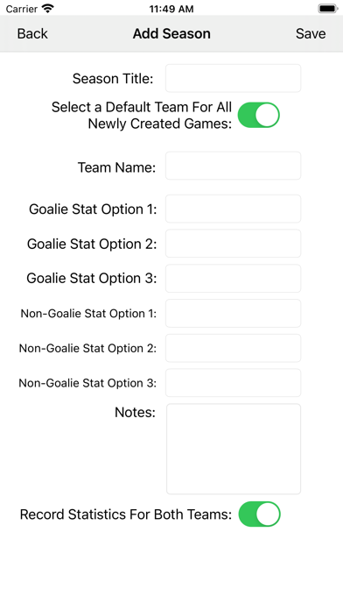Toggle Select a Default Team switch
Image resolution: width=343 pixels, height=610 pixels.
[x=259, y=115]
